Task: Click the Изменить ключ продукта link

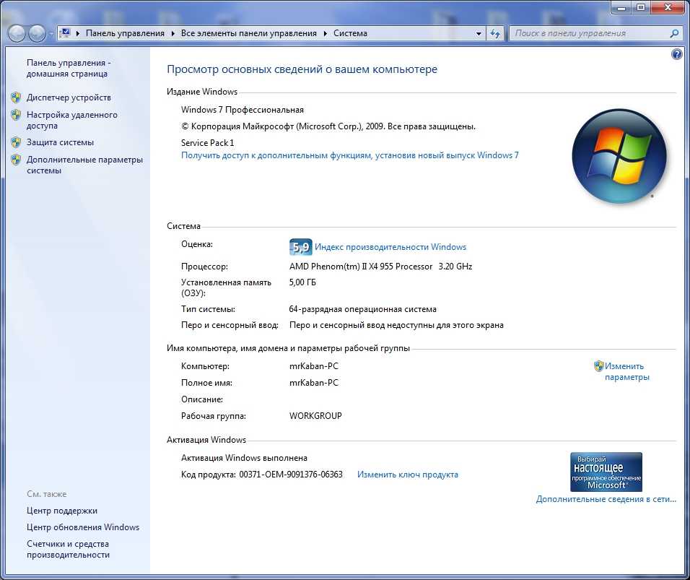Action: coord(407,475)
